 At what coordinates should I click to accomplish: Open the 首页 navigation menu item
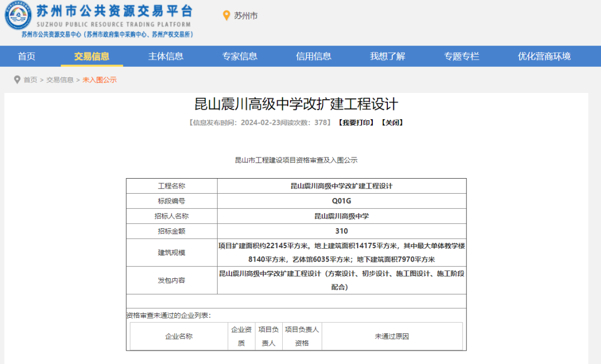(x=27, y=56)
